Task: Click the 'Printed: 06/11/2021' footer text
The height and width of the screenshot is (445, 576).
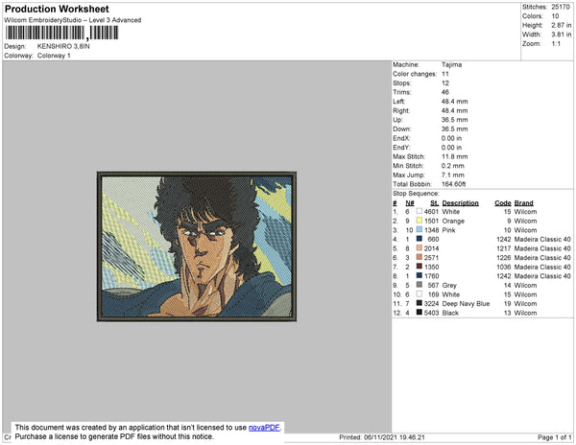Action: click(x=382, y=437)
